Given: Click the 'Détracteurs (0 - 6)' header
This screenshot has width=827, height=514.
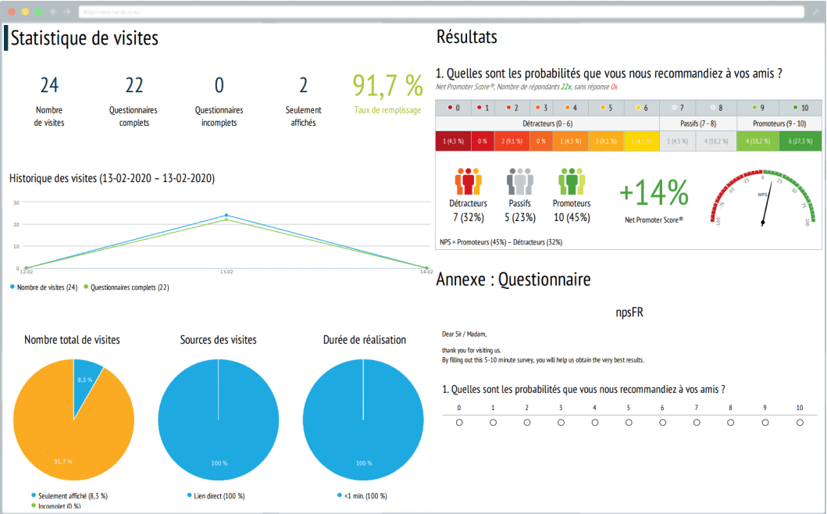Looking at the screenshot, I should pos(547,123).
